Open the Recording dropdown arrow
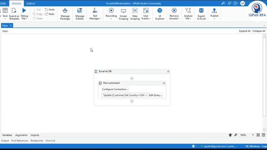Viewport: 267px width, 150px height. pos(111,19)
